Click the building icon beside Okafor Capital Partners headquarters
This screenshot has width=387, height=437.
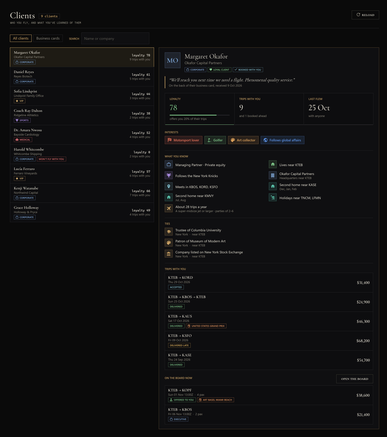[x=273, y=176]
